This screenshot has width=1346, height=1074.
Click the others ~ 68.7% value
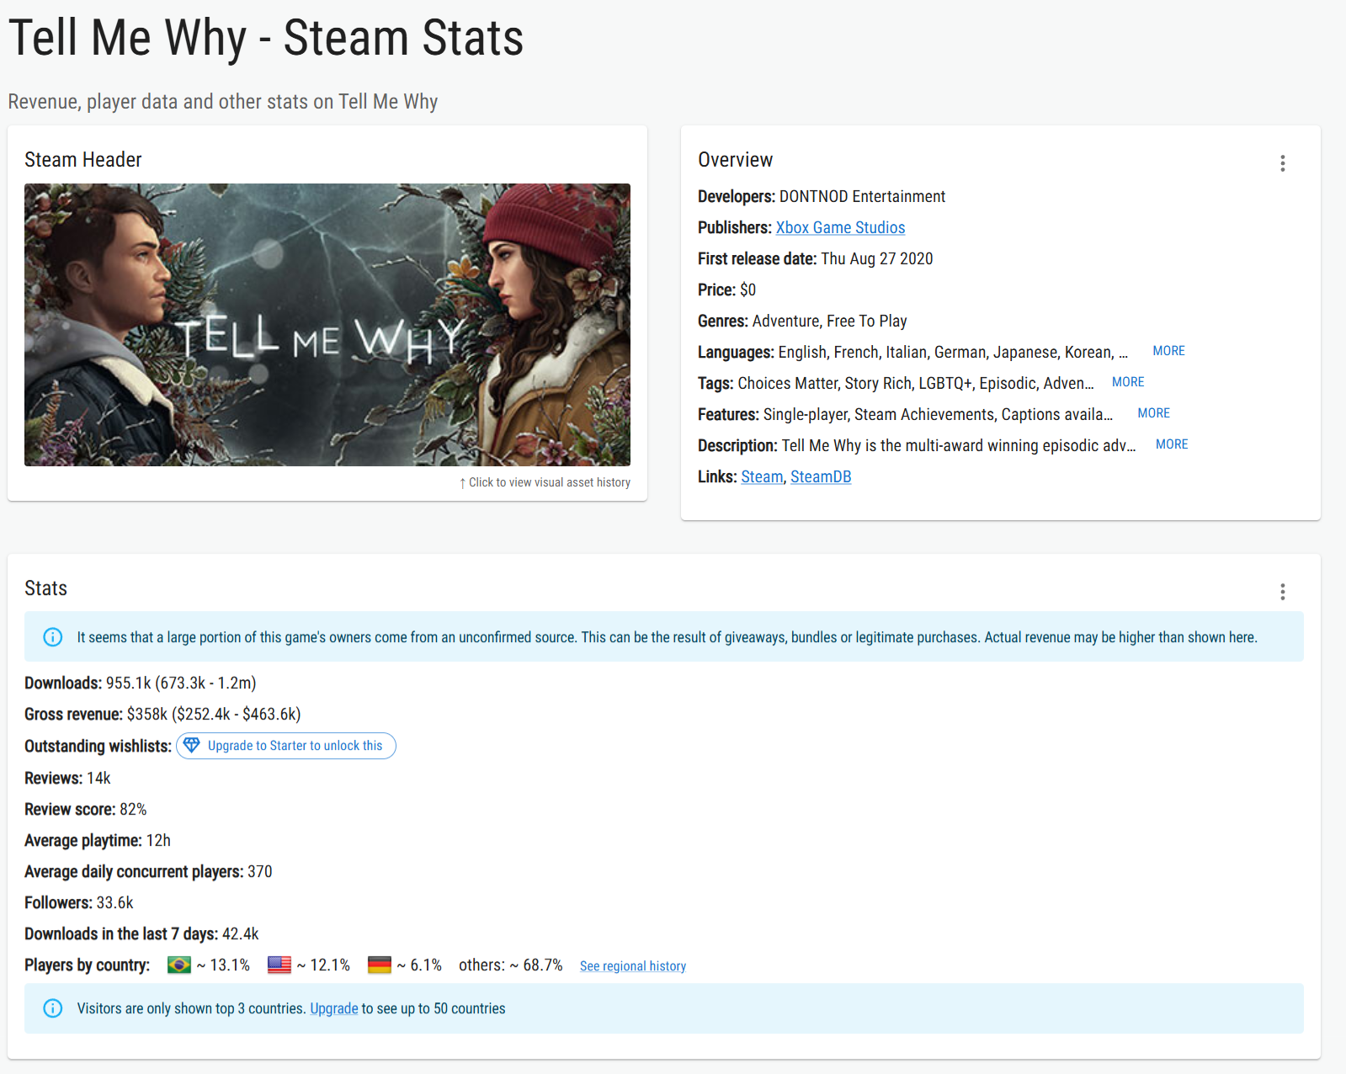pos(511,965)
